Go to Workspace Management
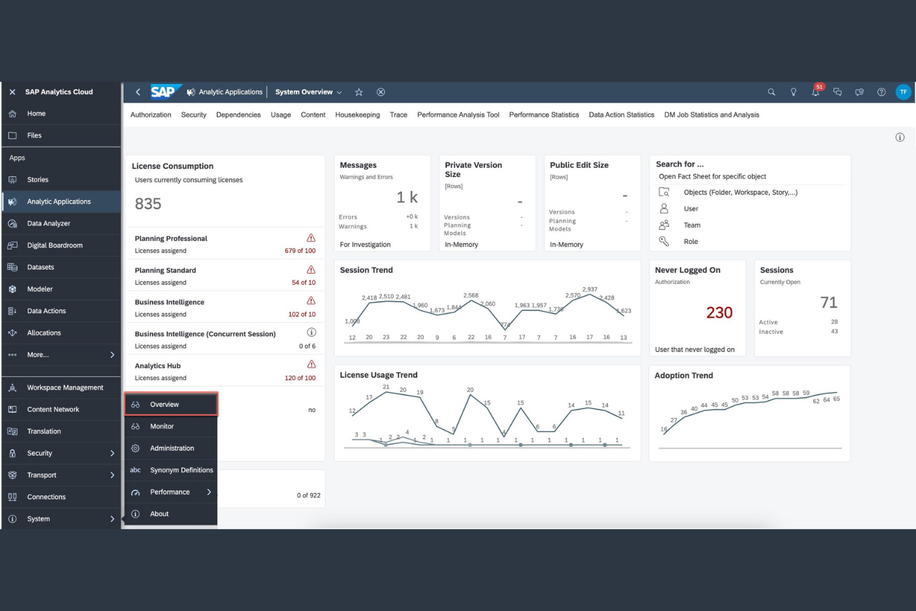Viewport: 916px width, 611px height. coord(65,387)
